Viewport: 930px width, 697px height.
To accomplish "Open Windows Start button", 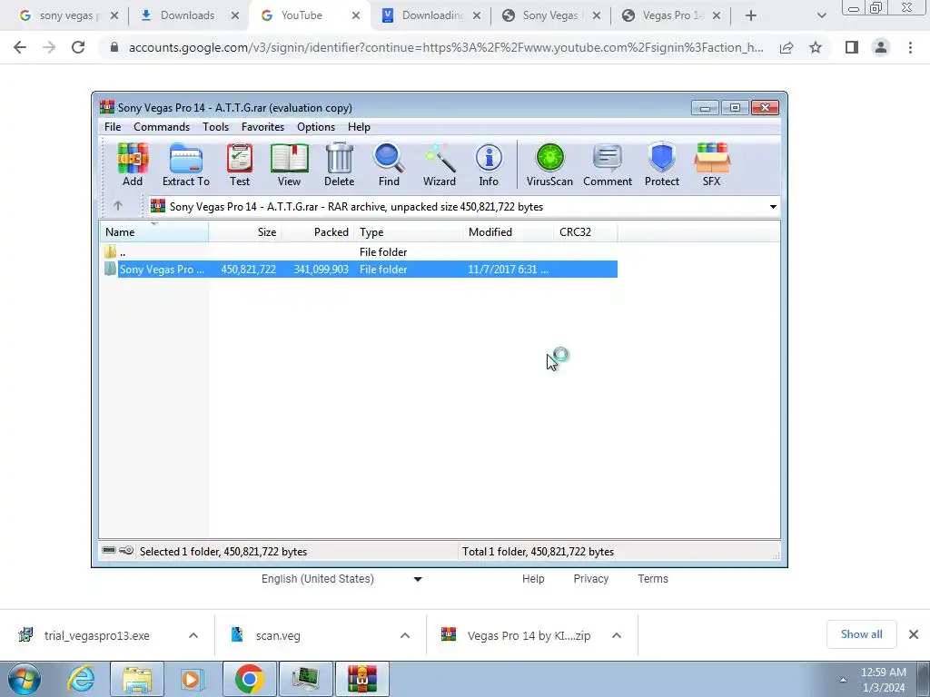I will [x=25, y=679].
